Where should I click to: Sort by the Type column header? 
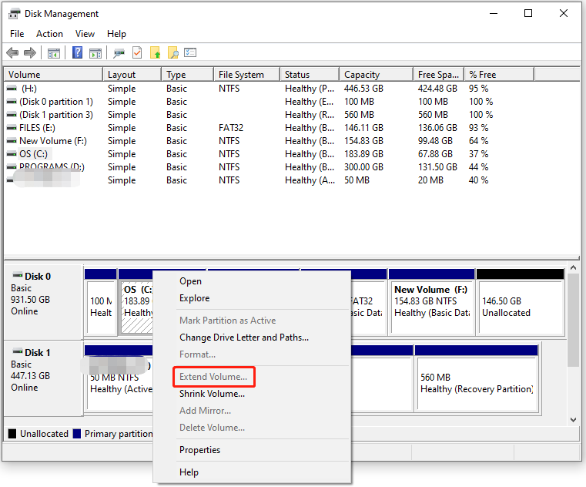pos(188,75)
